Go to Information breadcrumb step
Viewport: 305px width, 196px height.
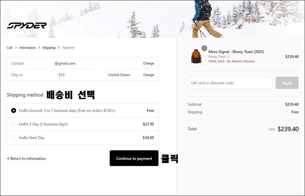pyautogui.click(x=27, y=48)
